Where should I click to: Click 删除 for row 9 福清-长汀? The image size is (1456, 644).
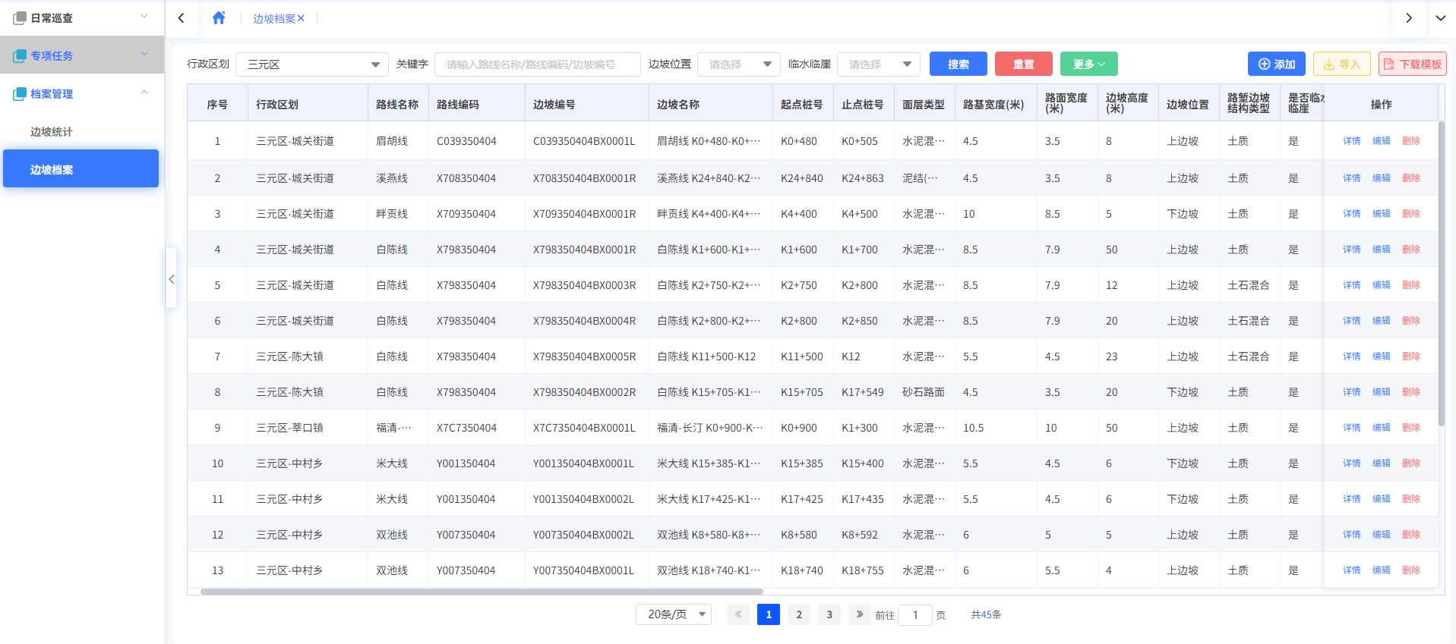pos(1411,428)
